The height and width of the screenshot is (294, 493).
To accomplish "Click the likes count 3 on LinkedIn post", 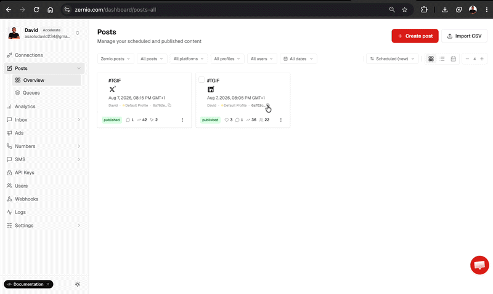I will (229, 120).
